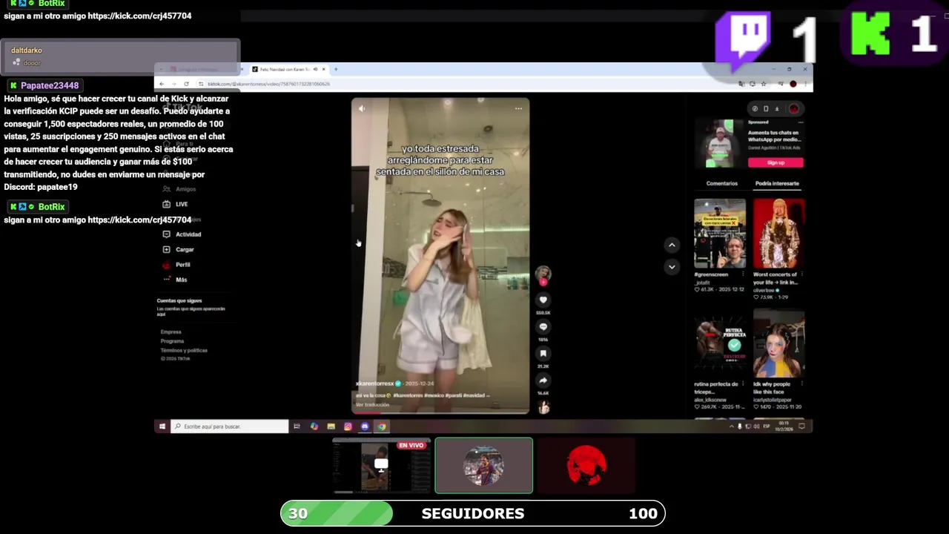Viewport: 949px width, 534px height.
Task: Open Instagram on the taskbar
Action: coord(348,426)
